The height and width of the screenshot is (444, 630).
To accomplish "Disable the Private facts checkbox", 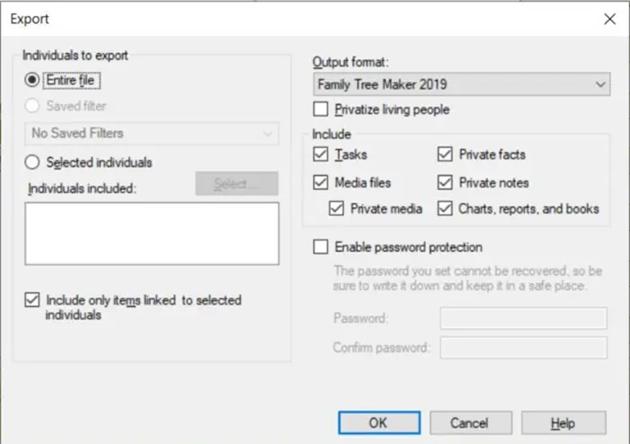I will [x=445, y=154].
